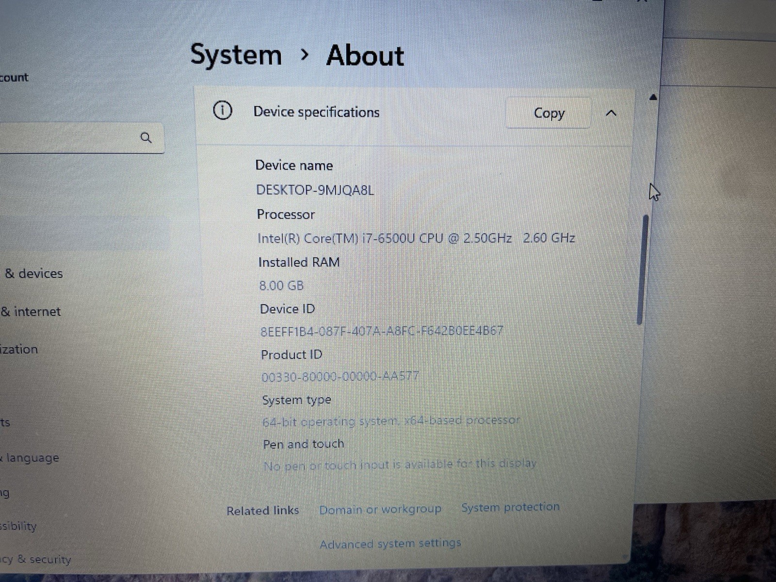Open Advanced system settings link
The height and width of the screenshot is (582, 776).
pyautogui.click(x=390, y=544)
